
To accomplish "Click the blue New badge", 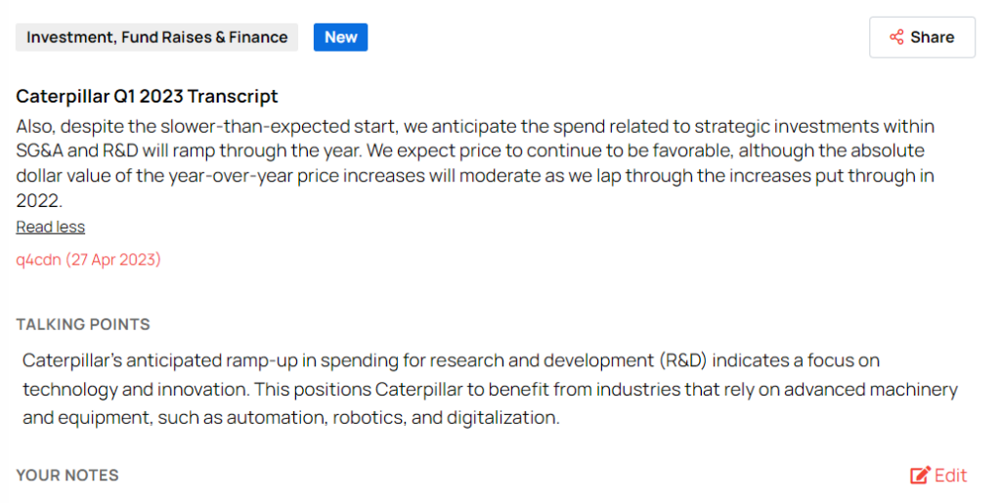I will 340,37.
